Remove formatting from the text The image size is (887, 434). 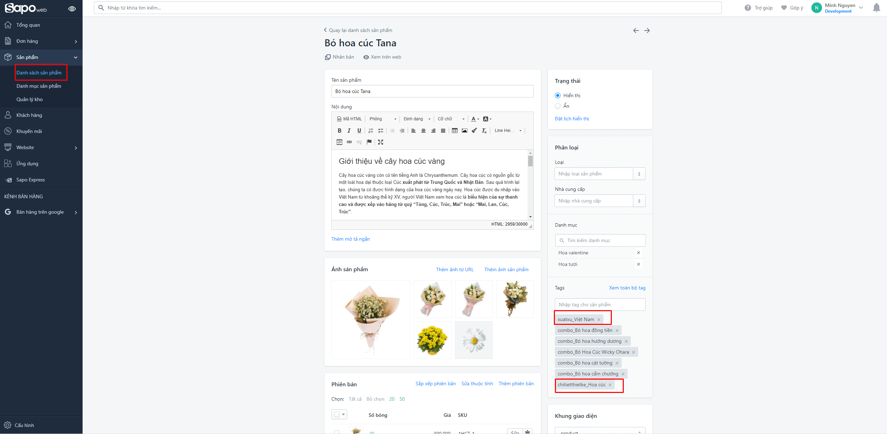[x=484, y=131]
